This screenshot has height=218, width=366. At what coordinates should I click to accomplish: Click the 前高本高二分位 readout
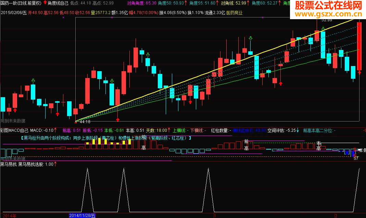point(319,130)
